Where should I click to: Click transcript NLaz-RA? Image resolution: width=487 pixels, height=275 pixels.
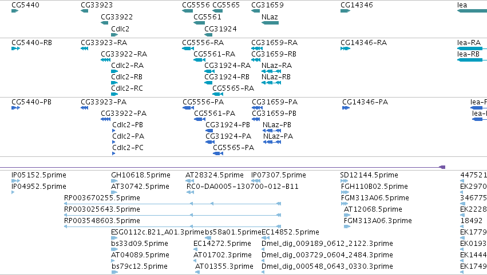coord(277,66)
